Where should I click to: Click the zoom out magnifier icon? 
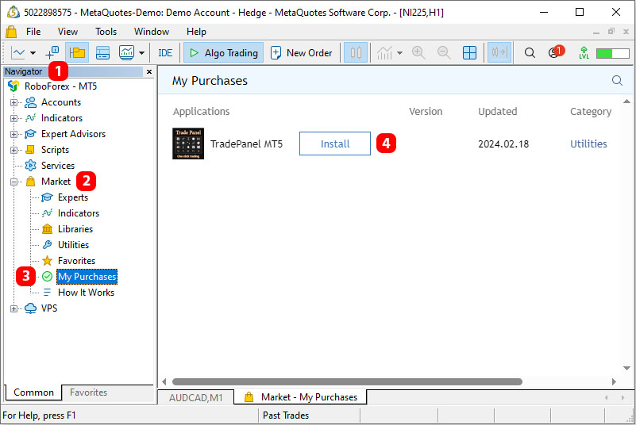point(444,53)
